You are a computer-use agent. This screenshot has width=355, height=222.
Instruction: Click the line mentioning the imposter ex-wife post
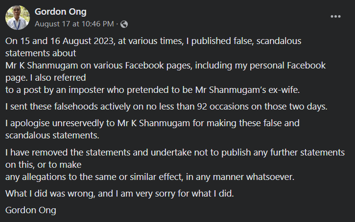pyautogui.click(x=153, y=90)
